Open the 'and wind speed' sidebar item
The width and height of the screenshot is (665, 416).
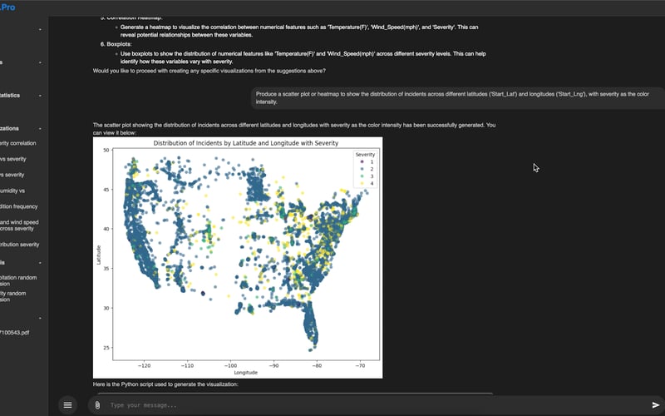pos(19,225)
